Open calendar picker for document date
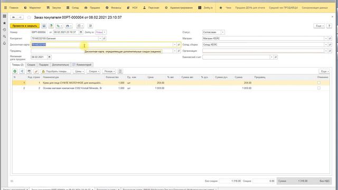This screenshot has width=338, height=190. (81, 32)
